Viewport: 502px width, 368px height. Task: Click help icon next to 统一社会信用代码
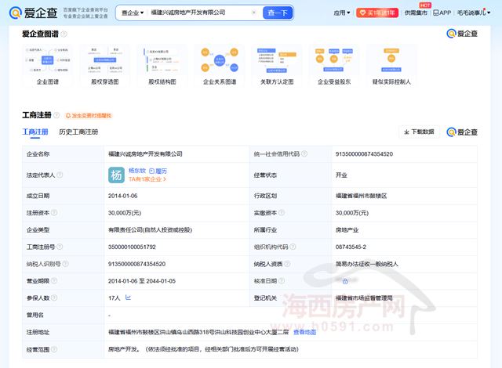pos(304,154)
